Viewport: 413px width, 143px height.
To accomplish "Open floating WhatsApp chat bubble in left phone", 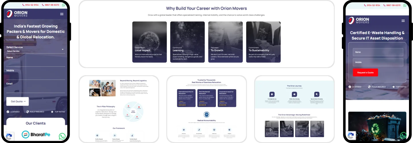I will pyautogui.click(x=62, y=136).
